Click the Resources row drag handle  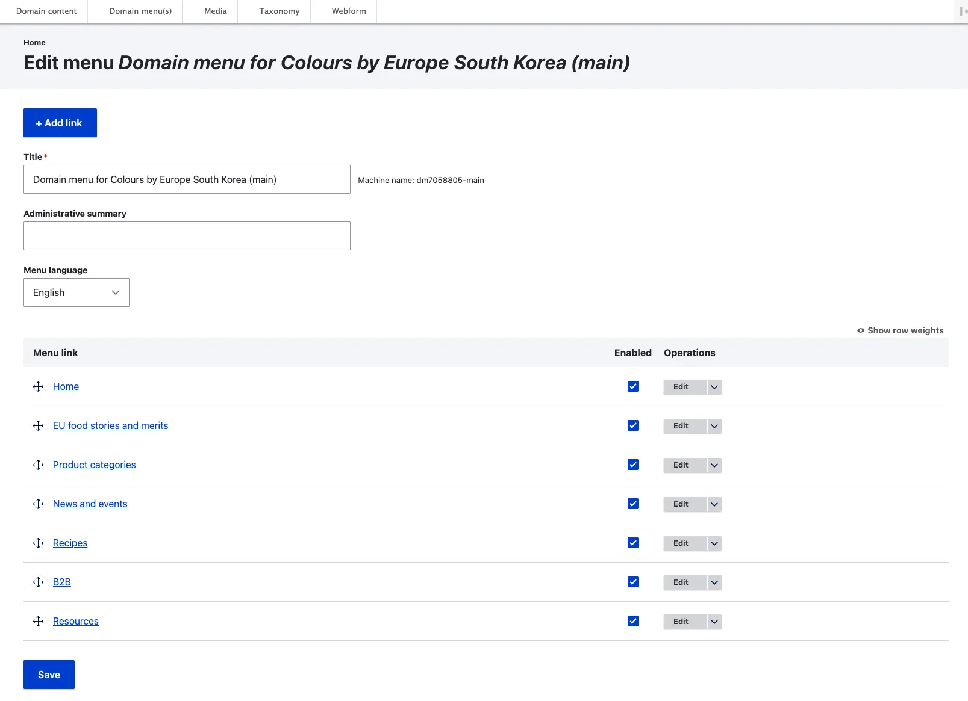38,621
